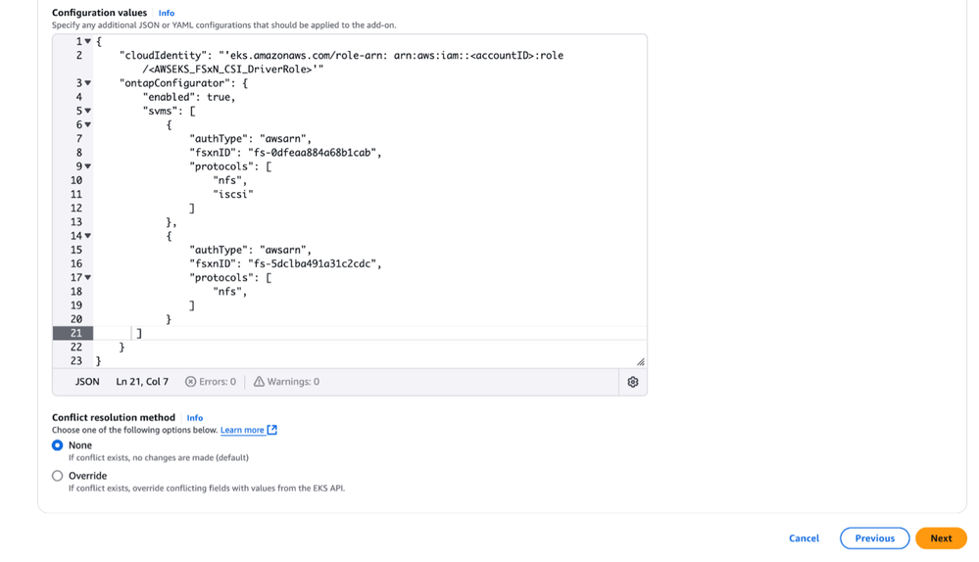This screenshot has width=979, height=562.
Task: Go back with the Previous button
Action: click(874, 539)
